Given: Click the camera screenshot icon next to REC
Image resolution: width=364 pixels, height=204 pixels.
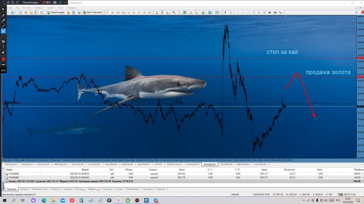Looking at the screenshot, I should [55, 2].
